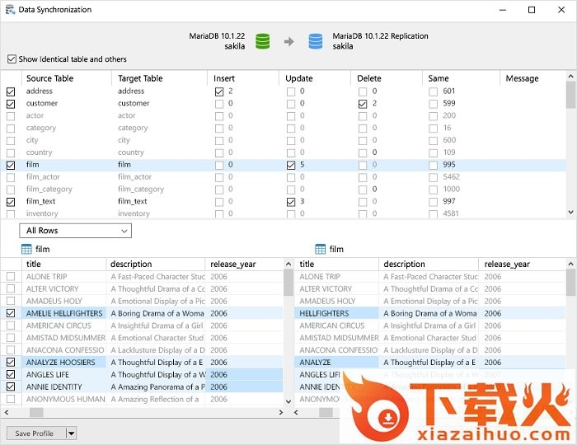Viewport: 577px width, 445px height.
Task: Click the table list scroll down arrow
Action: (x=570, y=212)
